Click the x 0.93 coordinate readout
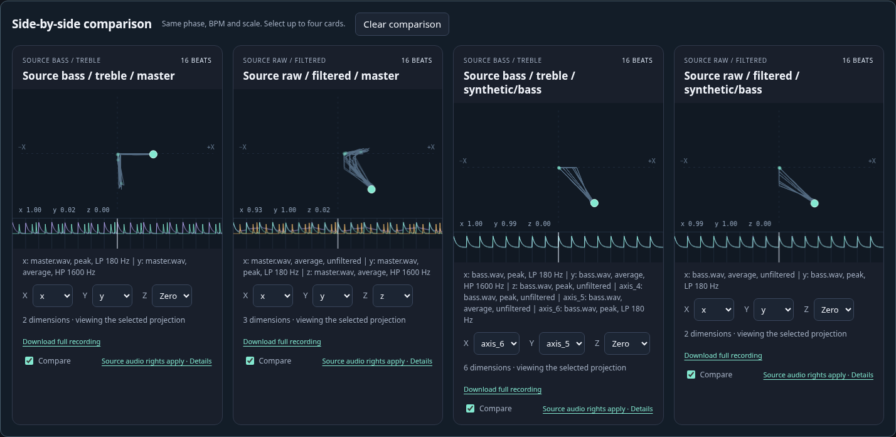This screenshot has width=896, height=437. (x=251, y=210)
